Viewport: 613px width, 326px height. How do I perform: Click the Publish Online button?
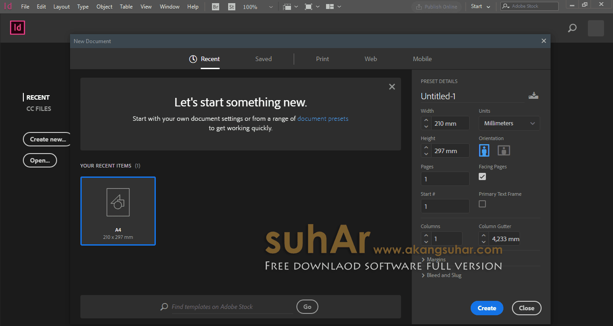click(x=437, y=7)
